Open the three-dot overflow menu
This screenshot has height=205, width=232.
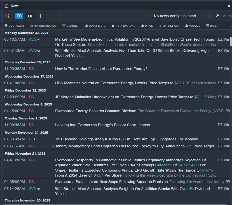[x=224, y=6]
